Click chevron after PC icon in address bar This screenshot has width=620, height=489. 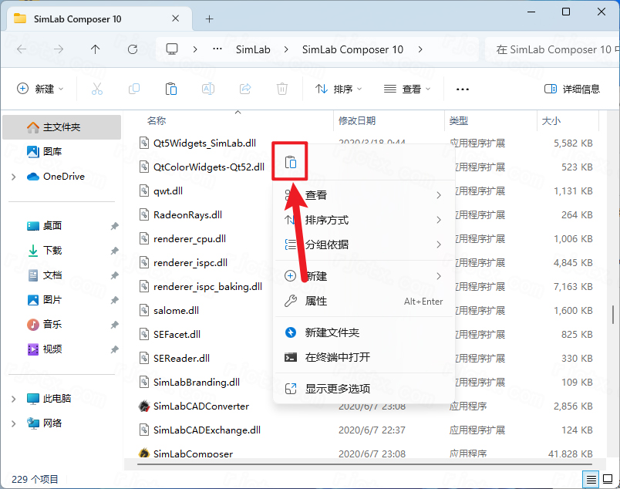click(x=195, y=49)
